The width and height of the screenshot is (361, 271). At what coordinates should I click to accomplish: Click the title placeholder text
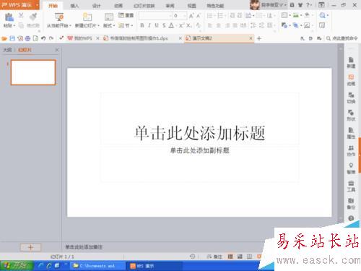pos(200,133)
